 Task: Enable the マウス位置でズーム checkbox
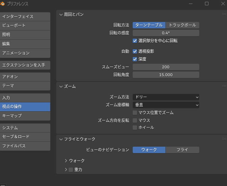pos(135,113)
